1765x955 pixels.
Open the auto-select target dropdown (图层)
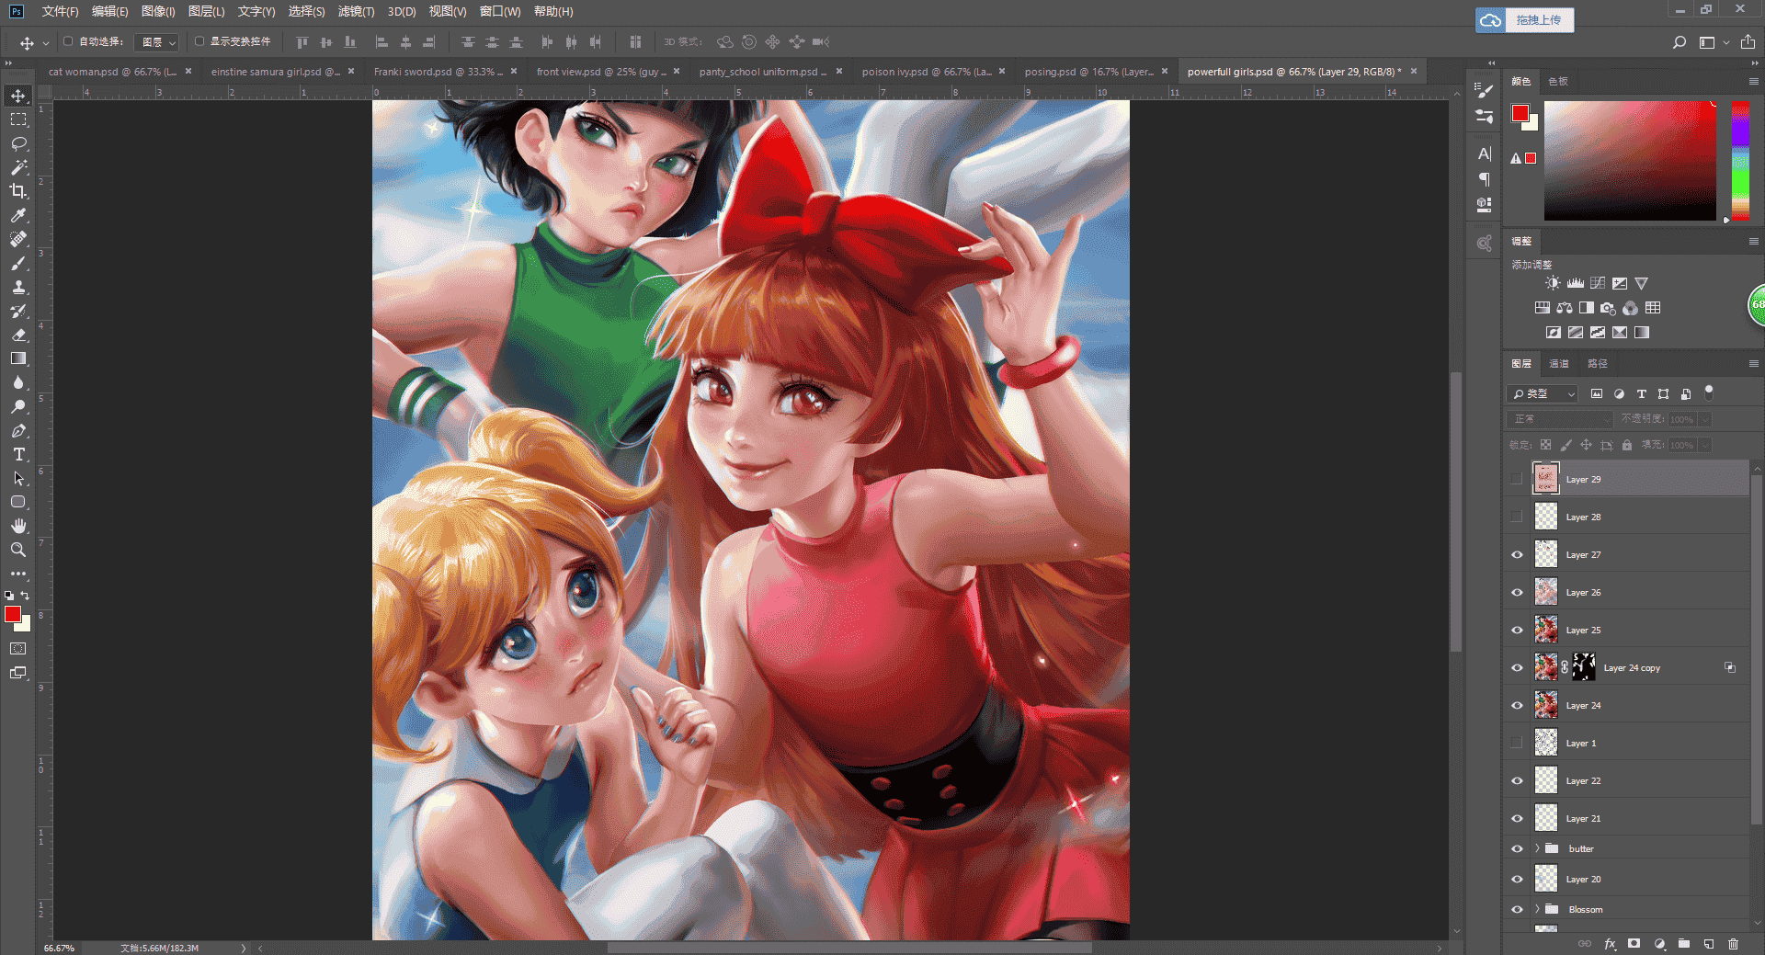tap(157, 42)
